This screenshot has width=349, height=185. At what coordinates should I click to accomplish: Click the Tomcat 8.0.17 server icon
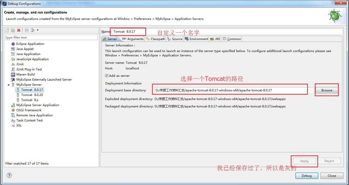coord(18,90)
